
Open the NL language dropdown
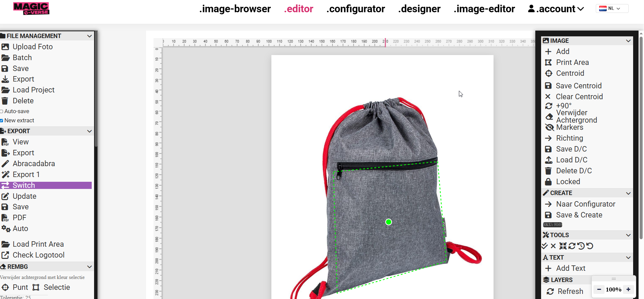(612, 8)
